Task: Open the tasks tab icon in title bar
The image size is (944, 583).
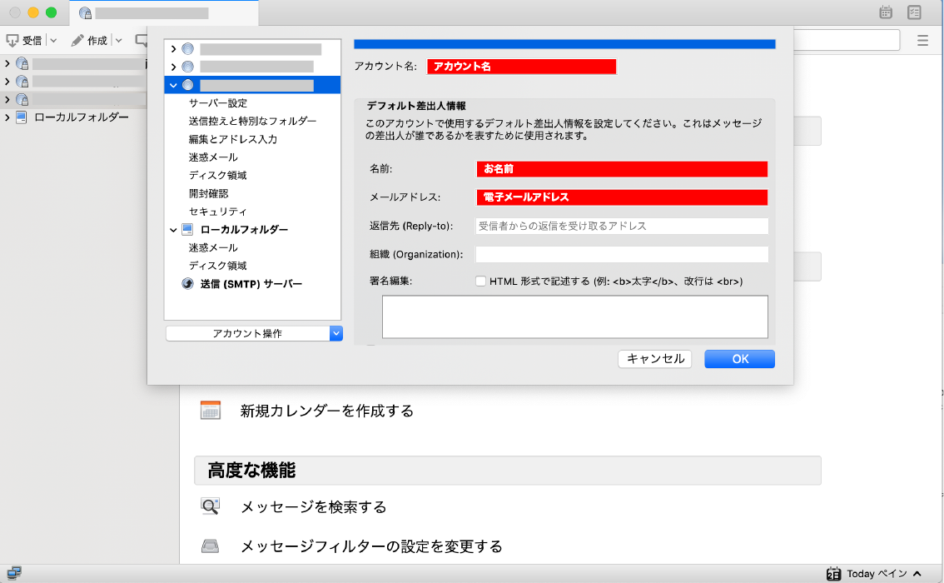Action: (915, 12)
